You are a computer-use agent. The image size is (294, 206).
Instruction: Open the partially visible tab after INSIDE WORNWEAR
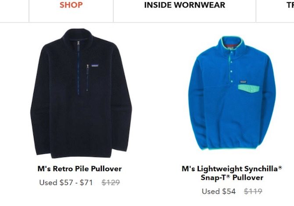pyautogui.click(x=290, y=5)
